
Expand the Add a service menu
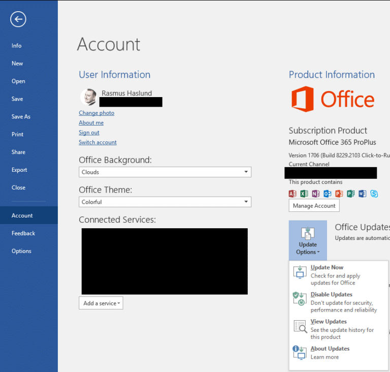pos(101,303)
